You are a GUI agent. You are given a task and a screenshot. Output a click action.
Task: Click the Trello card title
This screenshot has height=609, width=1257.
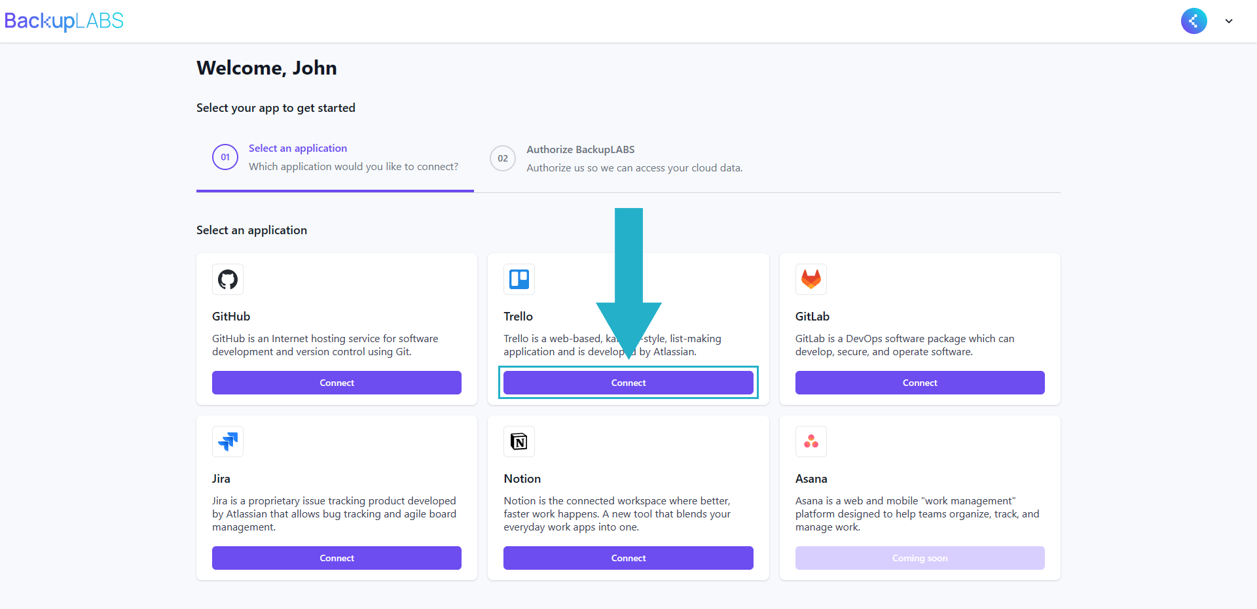click(x=518, y=317)
